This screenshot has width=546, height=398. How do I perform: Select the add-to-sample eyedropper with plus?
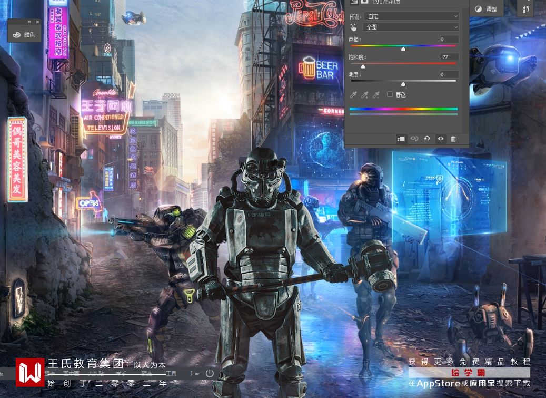tap(364, 95)
